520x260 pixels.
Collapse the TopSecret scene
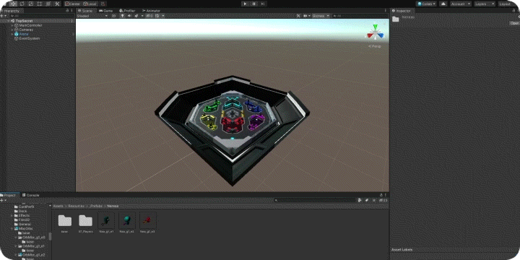pyautogui.click(x=9, y=21)
